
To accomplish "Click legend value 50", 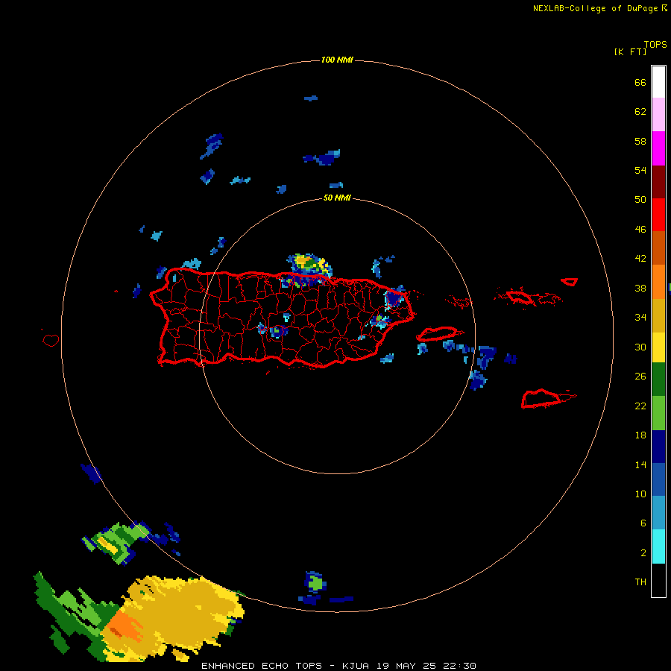I will [640, 200].
